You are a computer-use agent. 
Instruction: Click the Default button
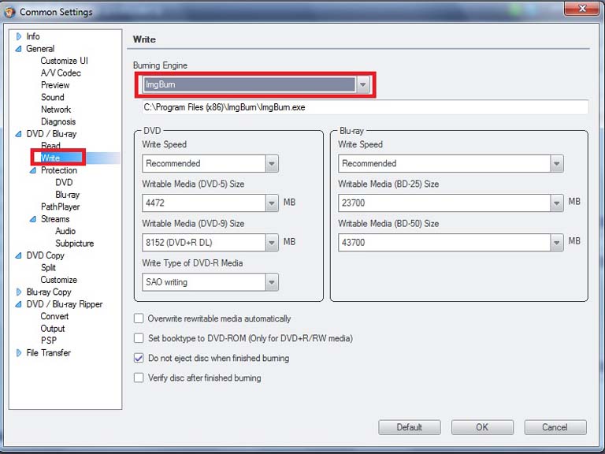(x=410, y=427)
